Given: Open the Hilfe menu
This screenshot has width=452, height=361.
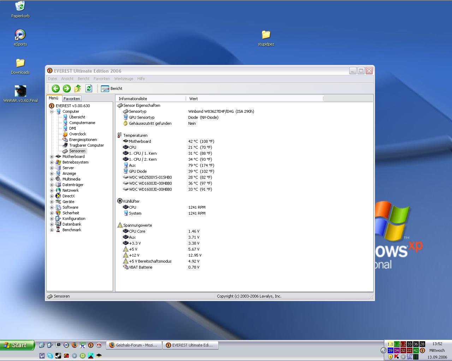Looking at the screenshot, I should coord(141,79).
